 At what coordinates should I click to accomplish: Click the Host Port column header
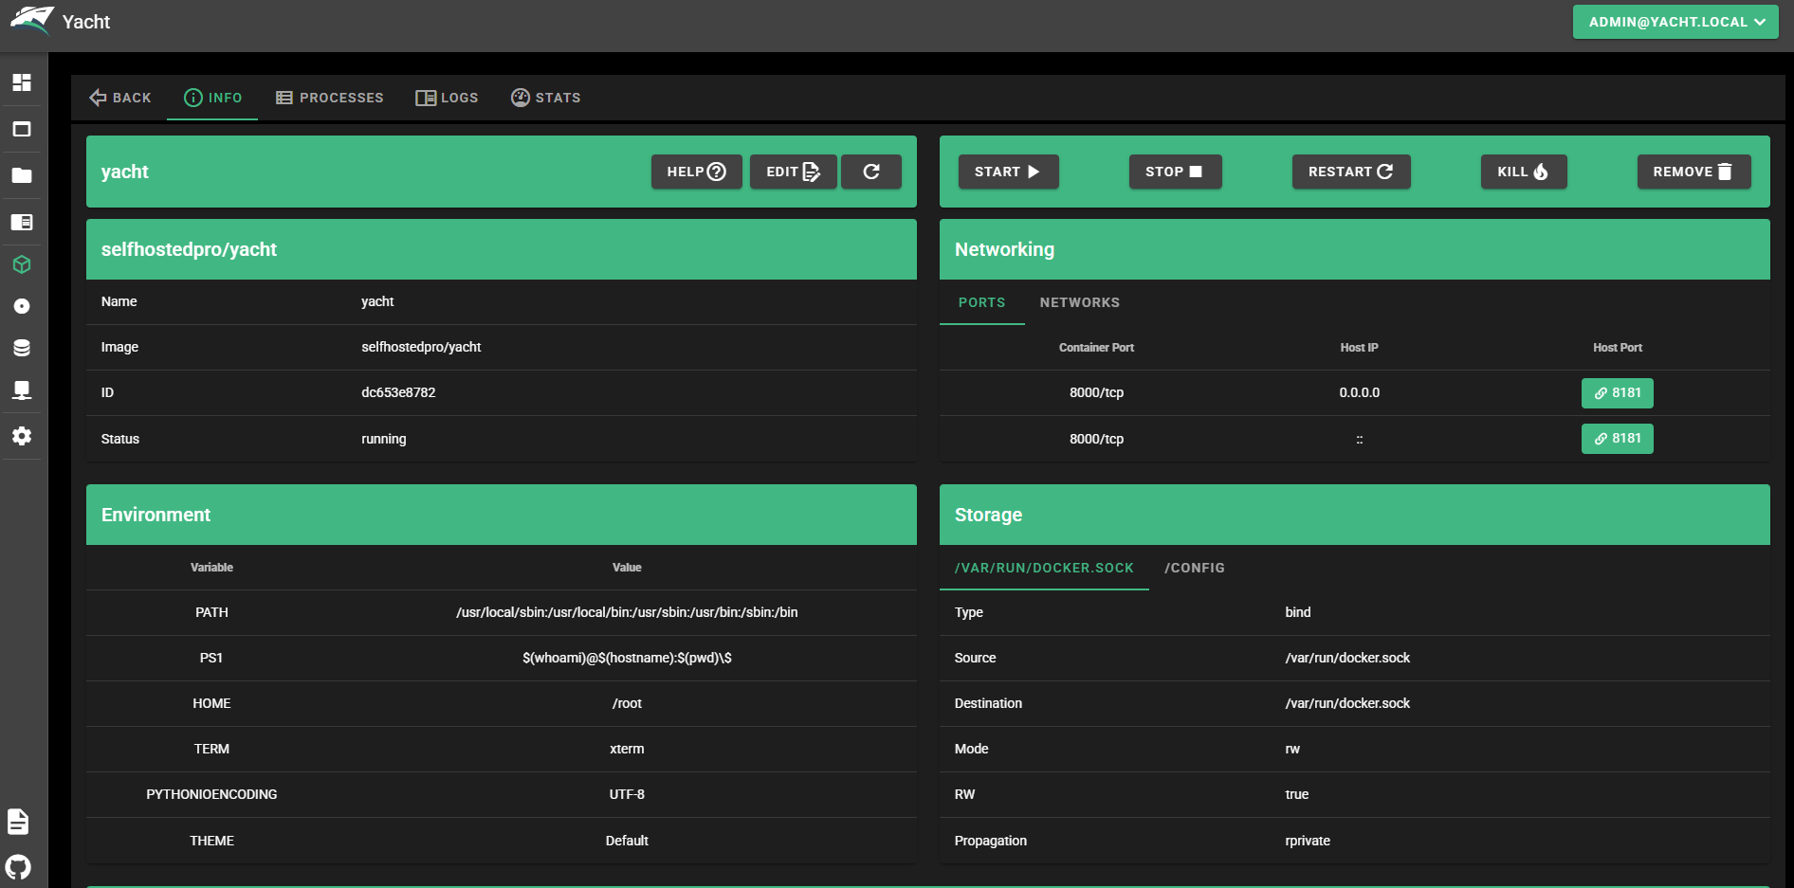tap(1618, 348)
